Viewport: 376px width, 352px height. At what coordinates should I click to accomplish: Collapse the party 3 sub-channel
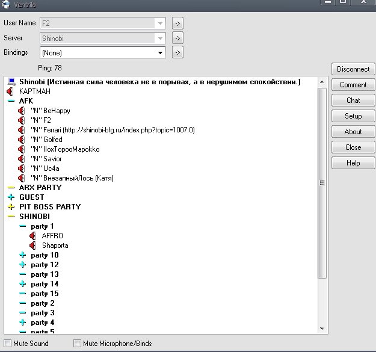click(x=22, y=313)
